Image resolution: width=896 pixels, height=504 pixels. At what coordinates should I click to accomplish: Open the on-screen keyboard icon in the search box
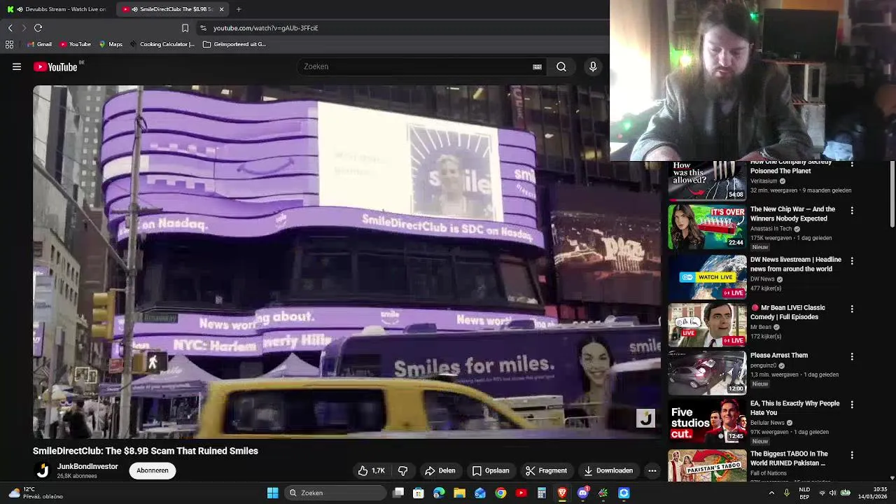click(537, 66)
